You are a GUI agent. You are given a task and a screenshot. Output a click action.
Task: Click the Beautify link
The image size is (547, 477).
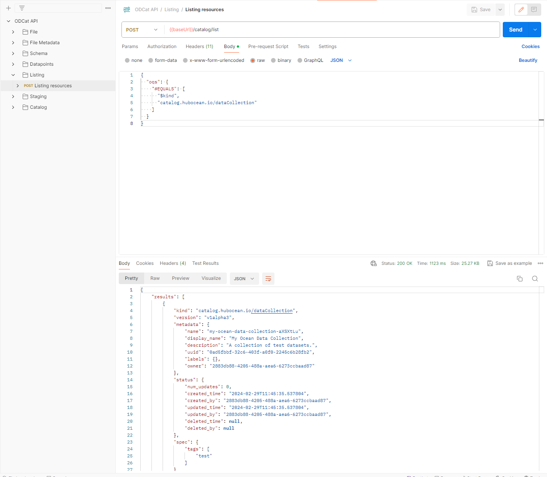coord(528,60)
